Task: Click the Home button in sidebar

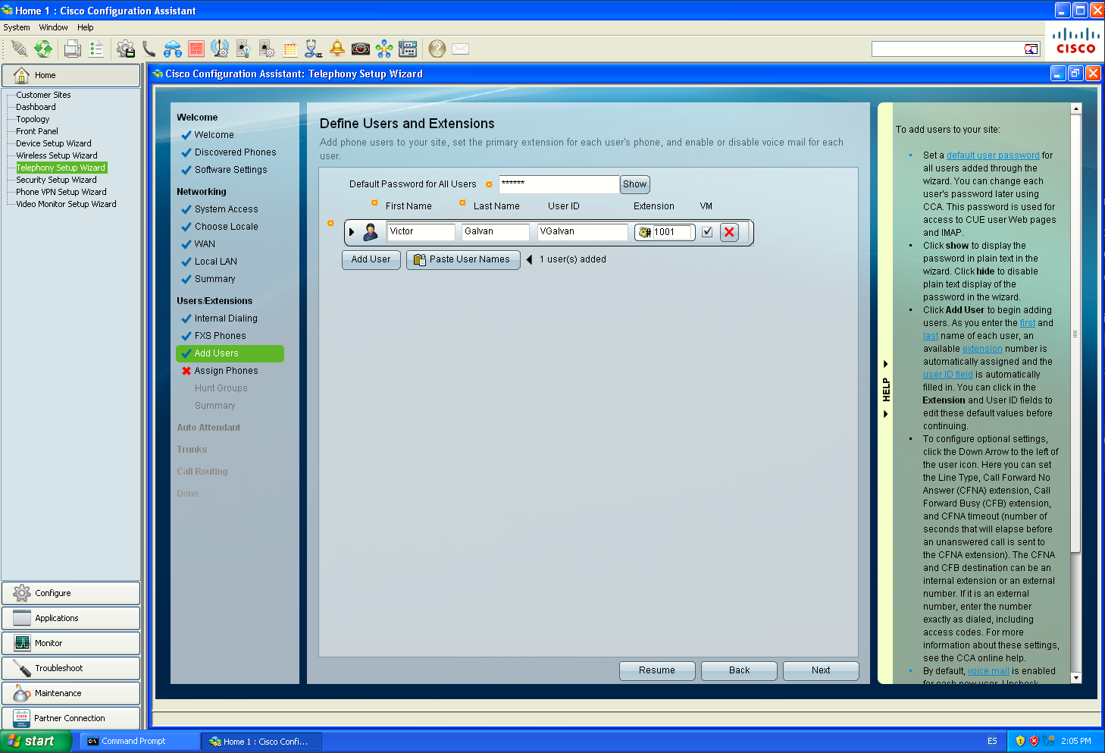Action: [70, 75]
